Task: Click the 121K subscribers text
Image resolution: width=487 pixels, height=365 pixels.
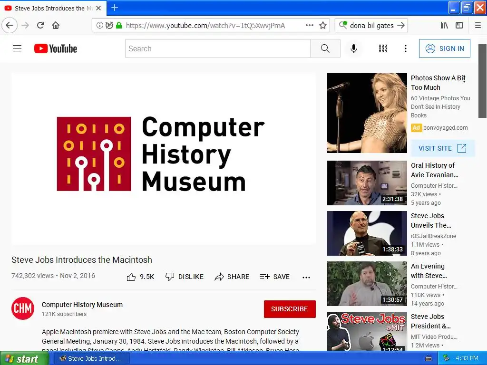Action: 64,314
